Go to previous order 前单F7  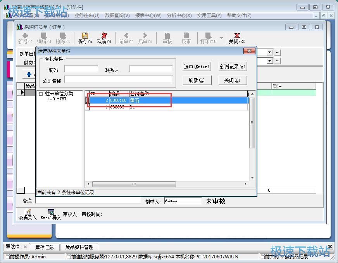[x=126, y=38]
